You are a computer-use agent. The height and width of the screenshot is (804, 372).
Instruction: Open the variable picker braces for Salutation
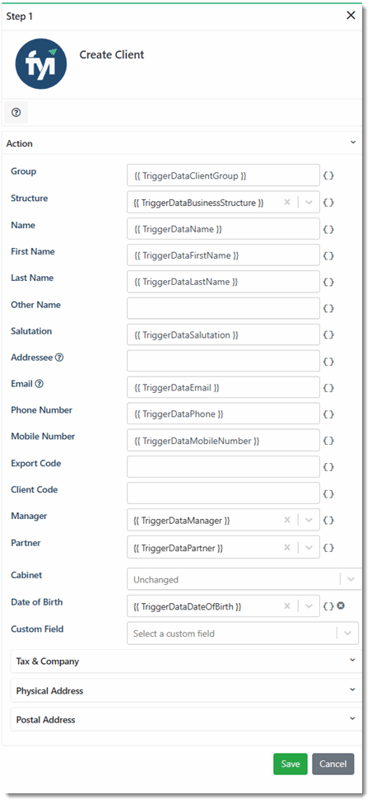[x=329, y=334]
